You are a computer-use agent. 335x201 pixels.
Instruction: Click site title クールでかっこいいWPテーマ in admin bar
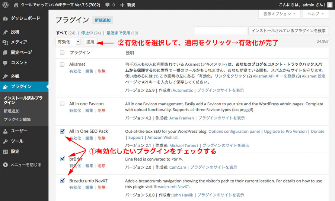60,5
